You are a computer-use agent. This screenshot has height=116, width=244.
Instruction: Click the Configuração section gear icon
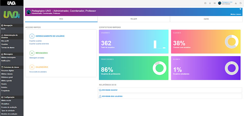pos(2,97)
